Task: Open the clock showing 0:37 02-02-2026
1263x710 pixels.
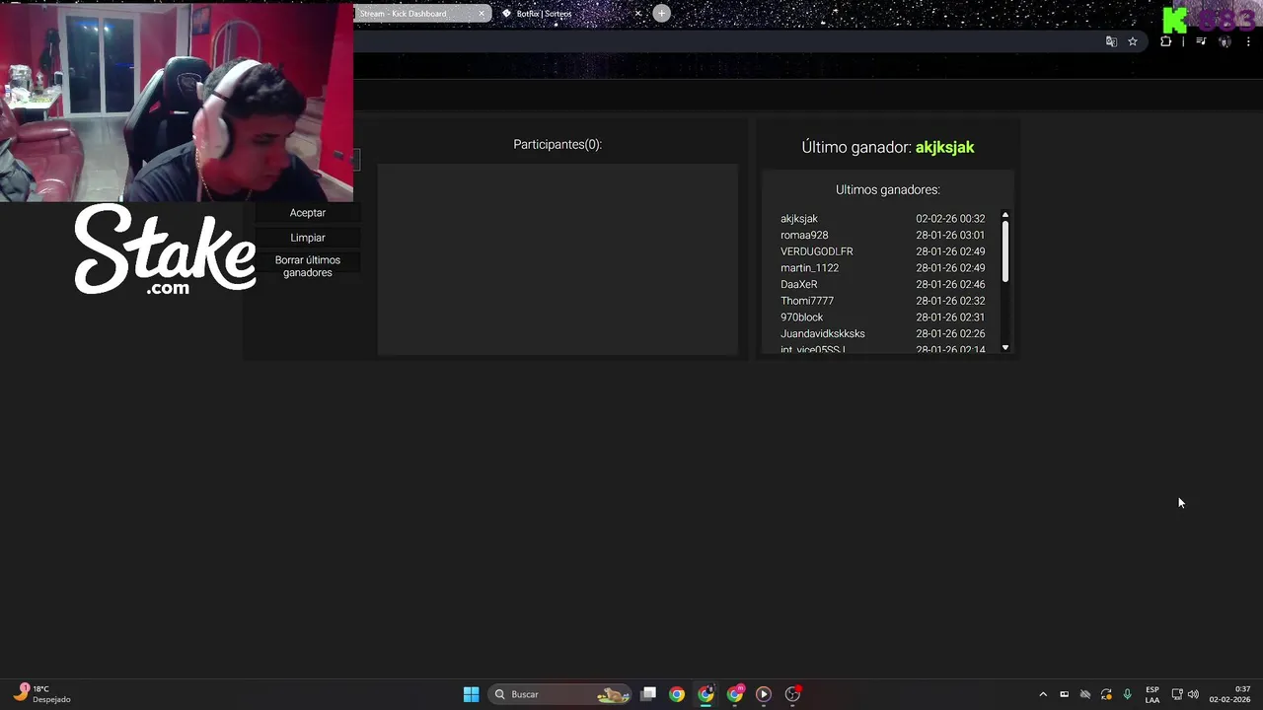Action: (1229, 694)
